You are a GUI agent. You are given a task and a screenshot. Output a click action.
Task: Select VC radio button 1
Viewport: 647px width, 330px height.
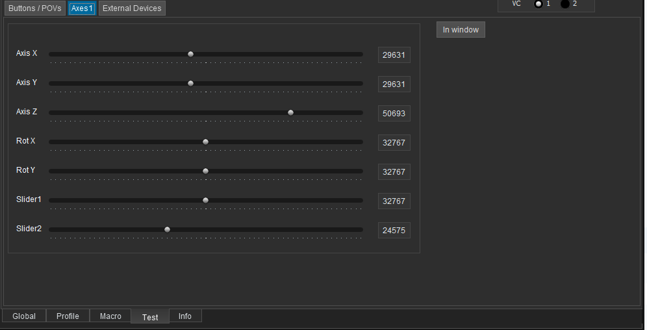538,4
